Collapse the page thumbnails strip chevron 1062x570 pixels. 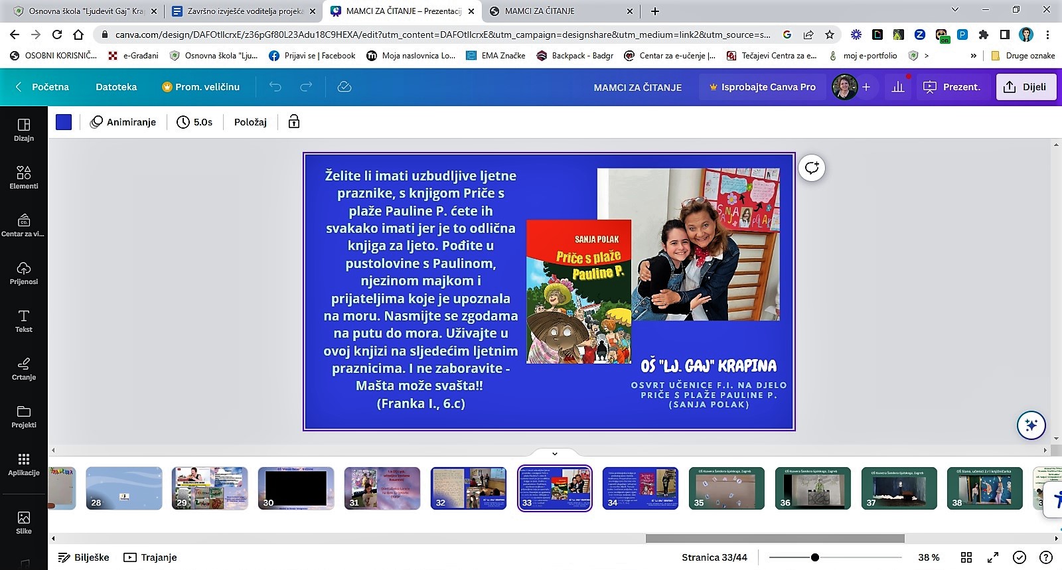click(555, 454)
